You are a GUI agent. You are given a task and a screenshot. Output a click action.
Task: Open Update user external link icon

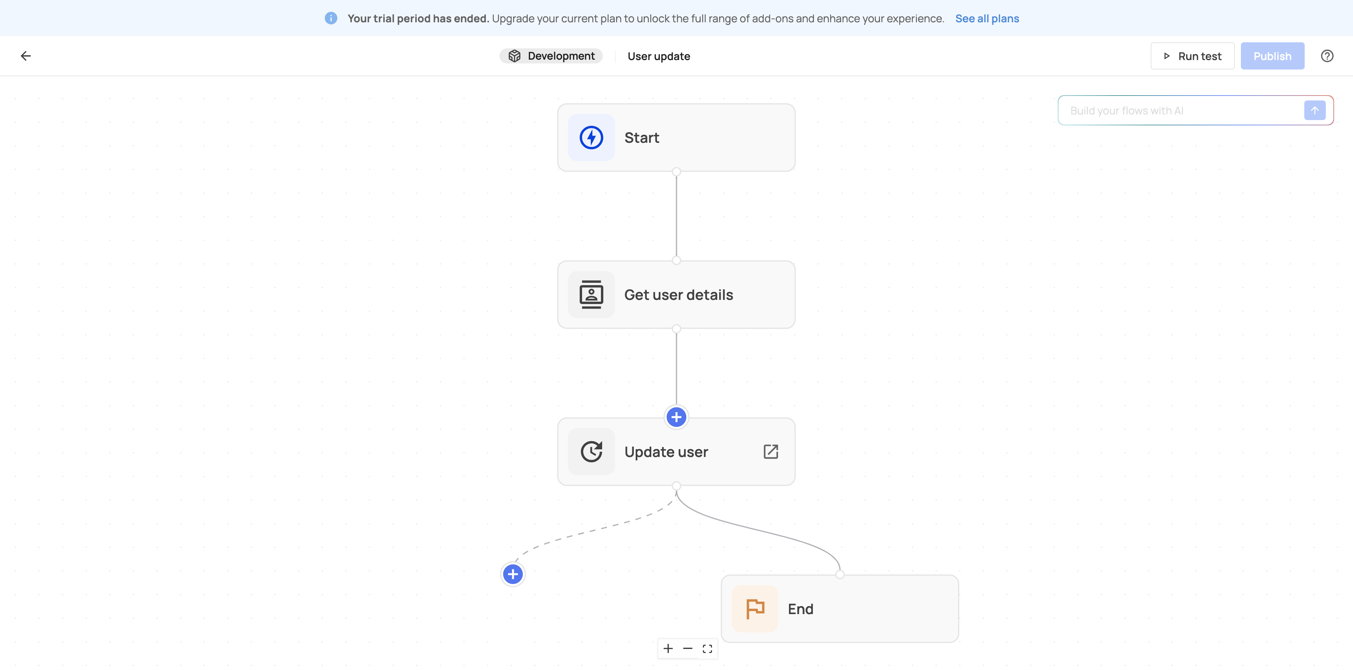click(771, 452)
